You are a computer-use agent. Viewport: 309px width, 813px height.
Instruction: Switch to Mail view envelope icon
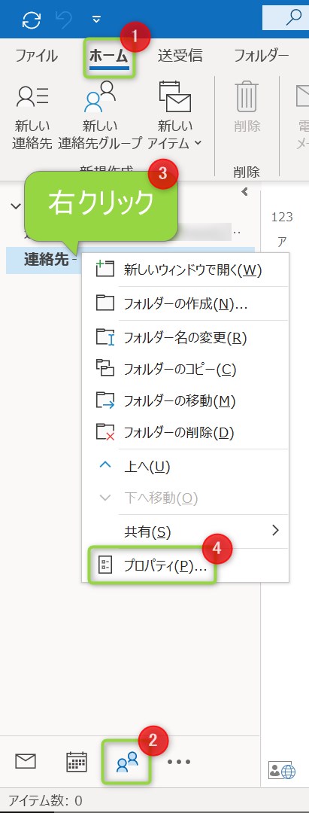coord(26,761)
